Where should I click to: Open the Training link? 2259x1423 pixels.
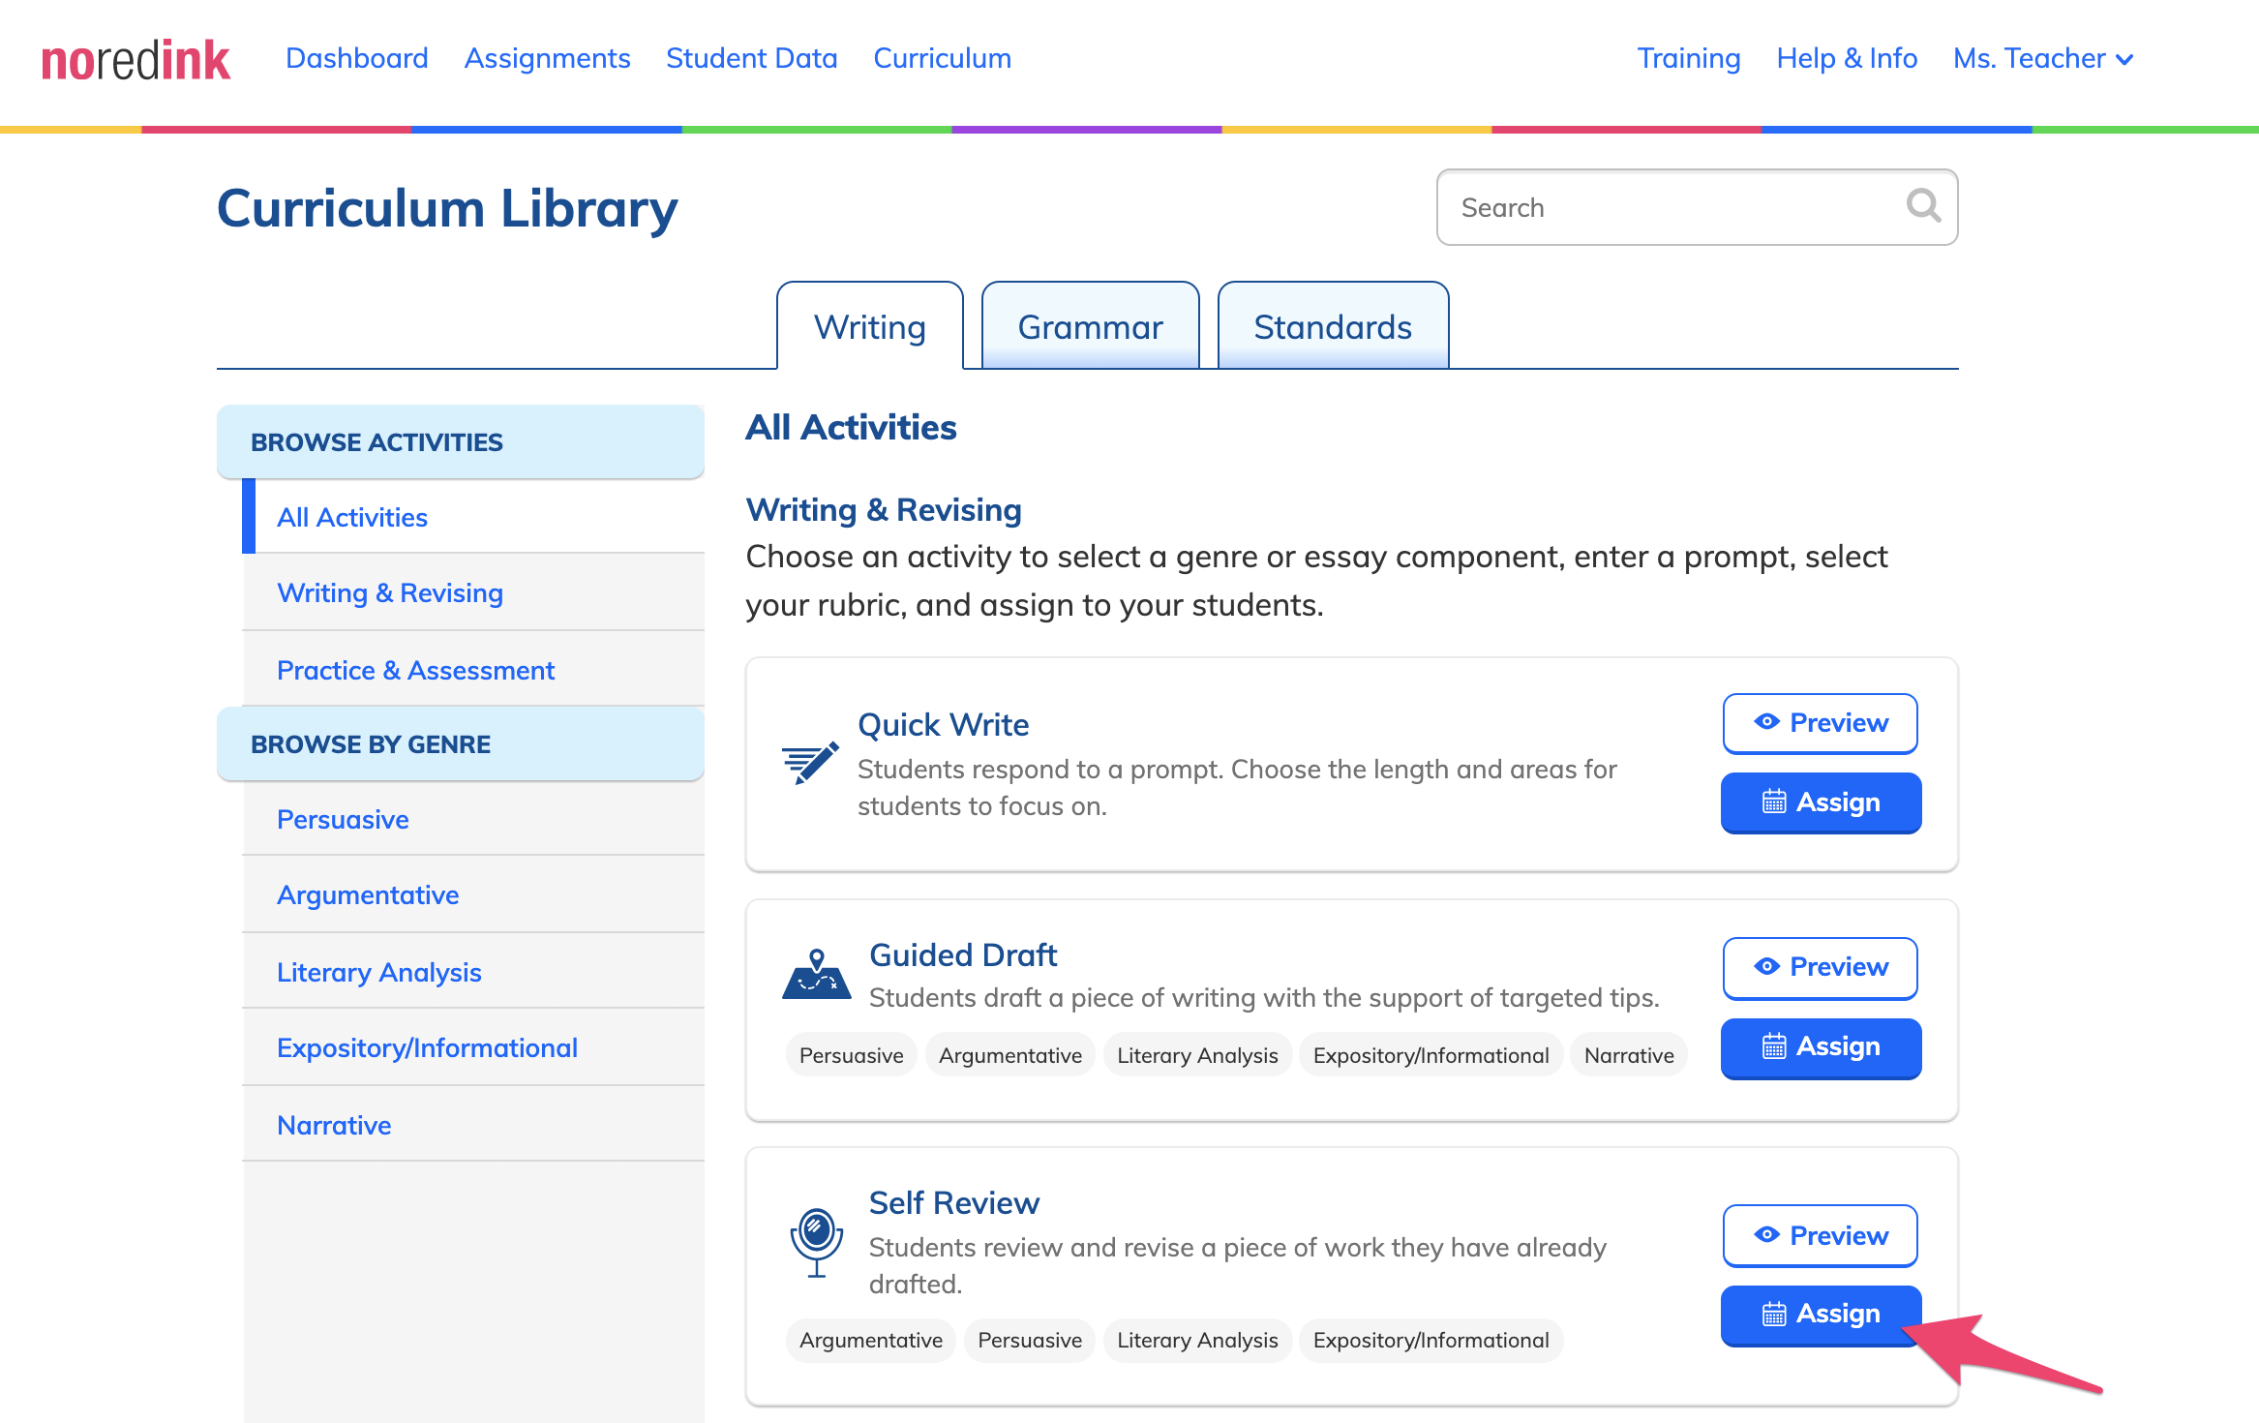click(1688, 58)
